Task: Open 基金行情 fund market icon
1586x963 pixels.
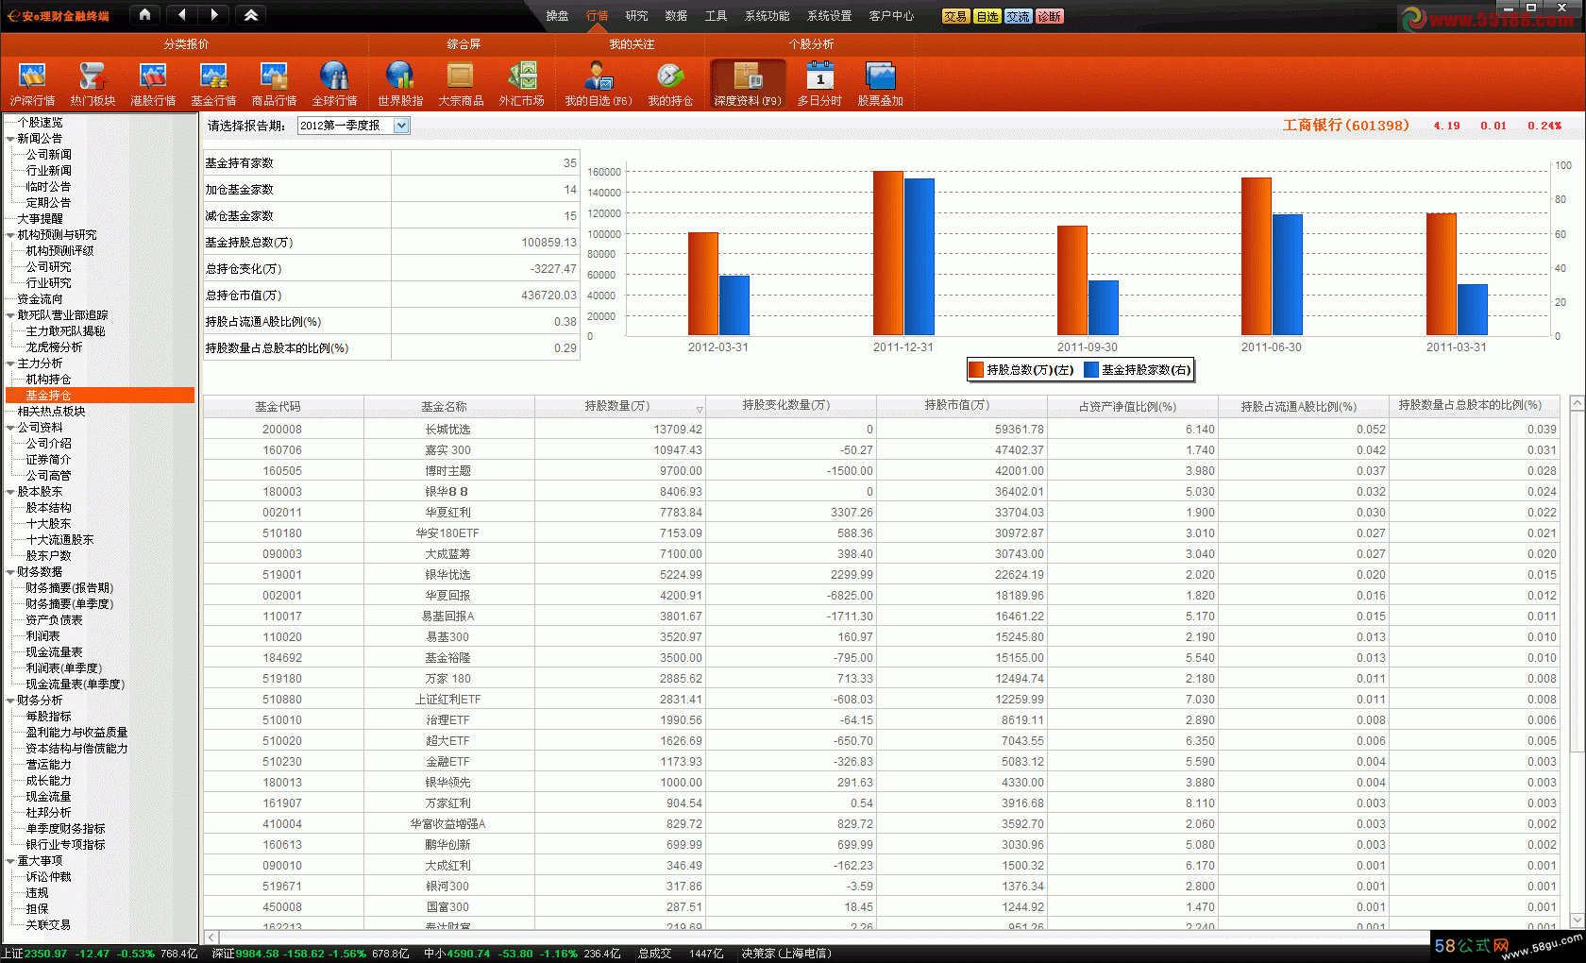Action: tap(213, 83)
